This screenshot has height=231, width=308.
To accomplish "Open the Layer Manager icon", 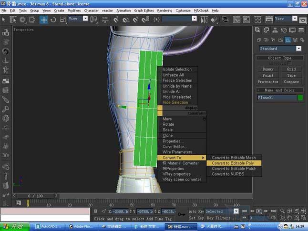I will pyautogui.click(x=225, y=20).
